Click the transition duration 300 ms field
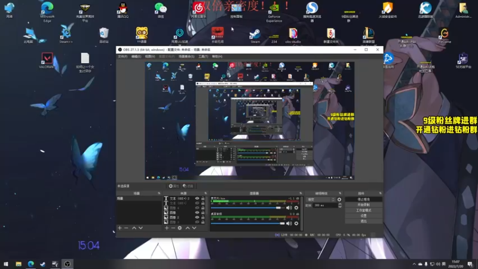This screenshot has height=269, width=478. click(x=325, y=206)
